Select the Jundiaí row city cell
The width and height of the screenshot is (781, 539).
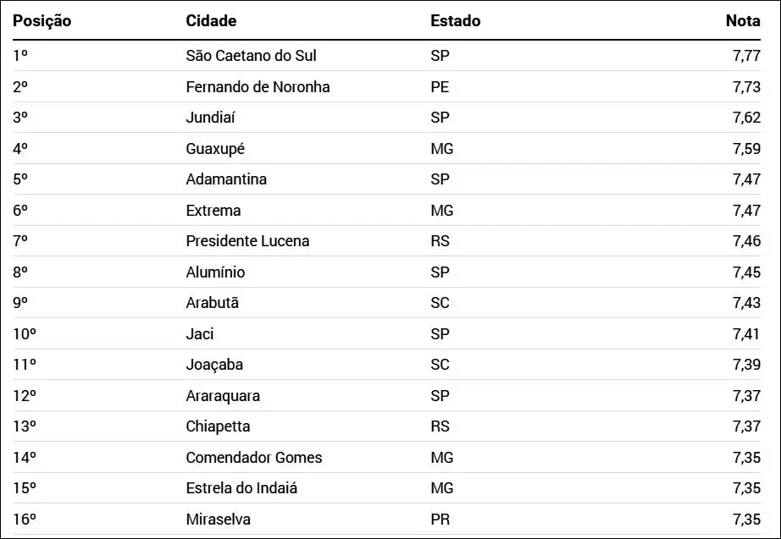212,118
